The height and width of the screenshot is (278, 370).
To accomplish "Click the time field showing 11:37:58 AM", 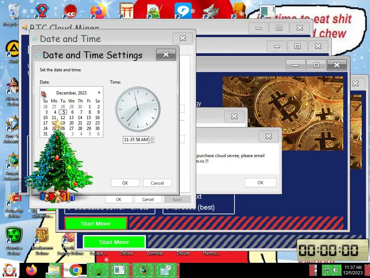I will pyautogui.click(x=136, y=140).
